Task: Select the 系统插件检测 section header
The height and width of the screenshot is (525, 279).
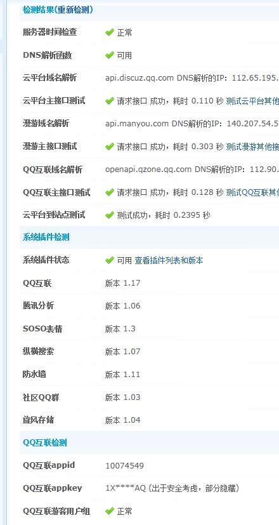Action: click(x=46, y=237)
